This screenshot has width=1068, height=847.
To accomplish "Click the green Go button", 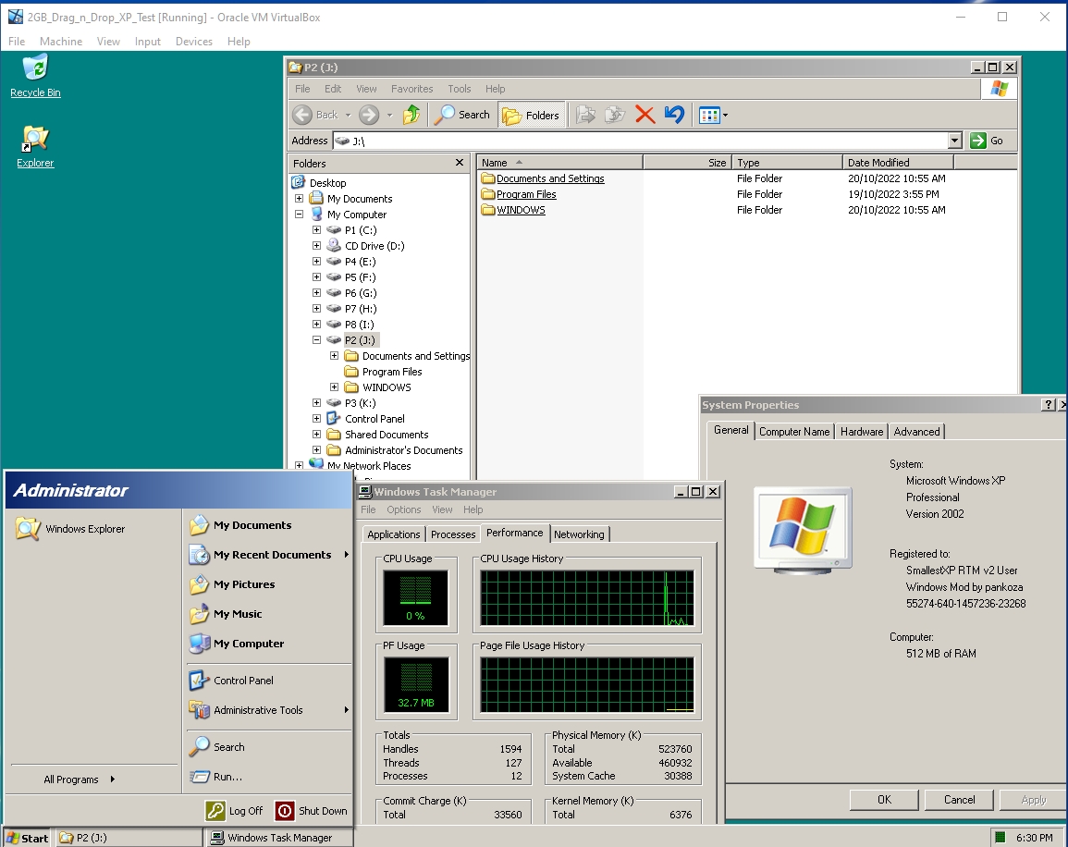I will point(988,141).
